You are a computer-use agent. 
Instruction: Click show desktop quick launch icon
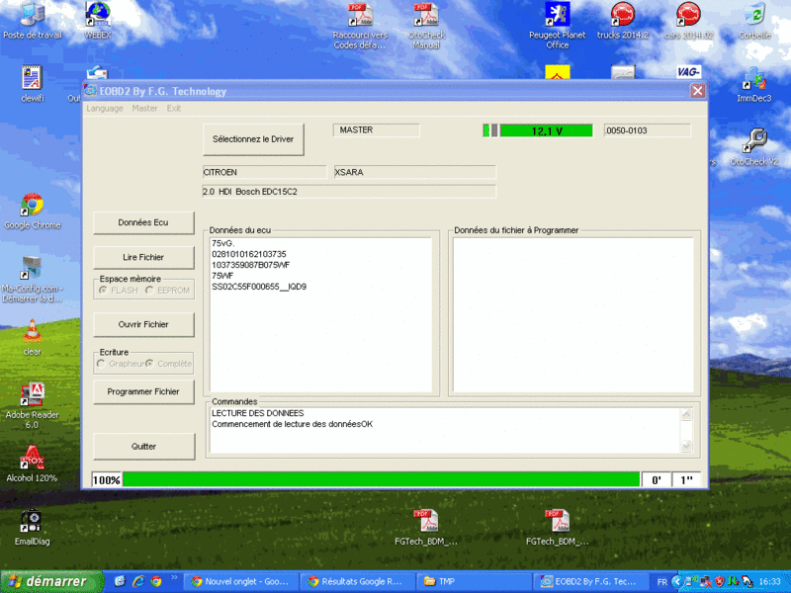coord(120,581)
